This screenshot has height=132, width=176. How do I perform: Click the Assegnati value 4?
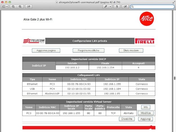pyautogui.click(x=138, y=68)
